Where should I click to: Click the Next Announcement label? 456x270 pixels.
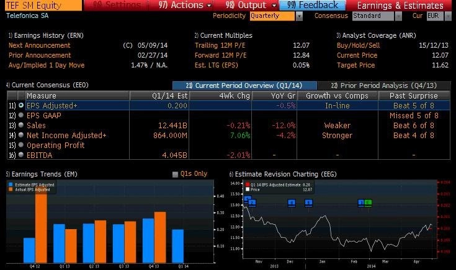click(x=40, y=45)
